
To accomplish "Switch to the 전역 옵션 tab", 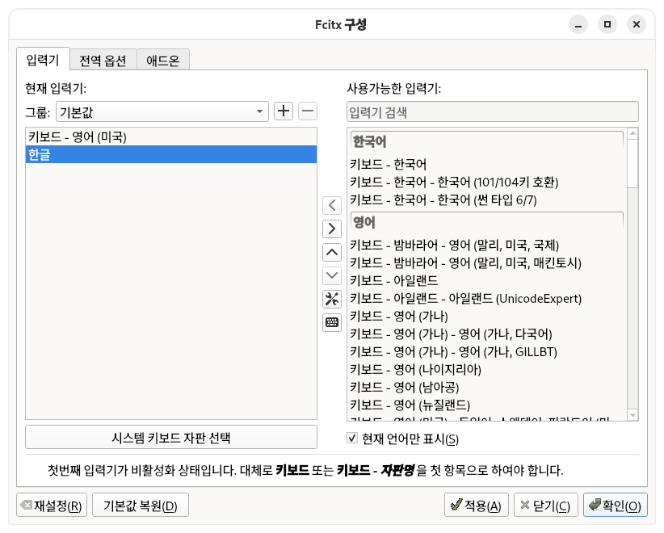I will (x=103, y=61).
